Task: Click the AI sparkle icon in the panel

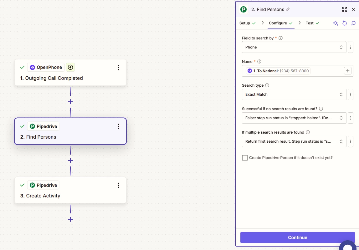Action: pos(336,23)
